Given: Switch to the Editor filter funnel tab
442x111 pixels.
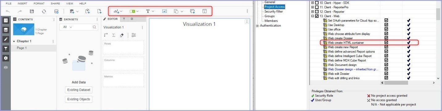Looking at the screenshot, I should pos(124,19).
